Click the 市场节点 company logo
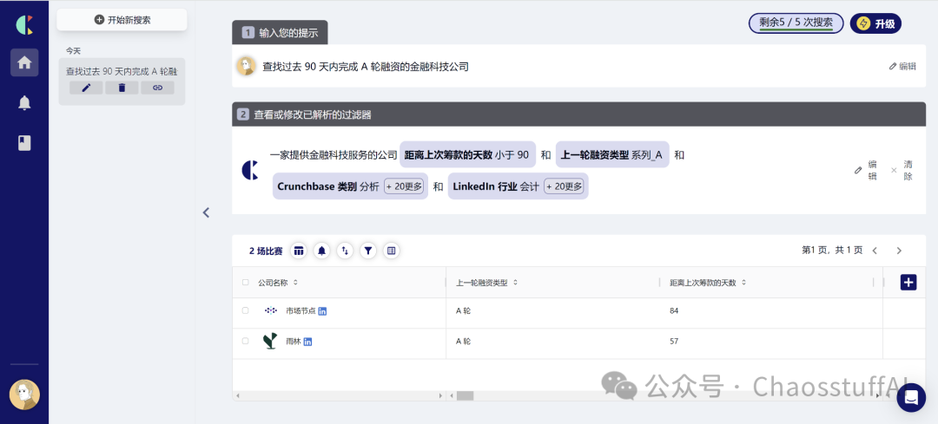The image size is (938, 424). point(271,310)
